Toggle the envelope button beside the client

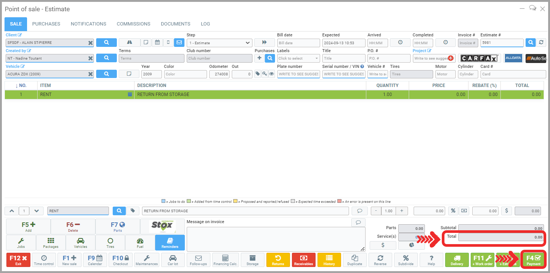pyautogui.click(x=179, y=42)
